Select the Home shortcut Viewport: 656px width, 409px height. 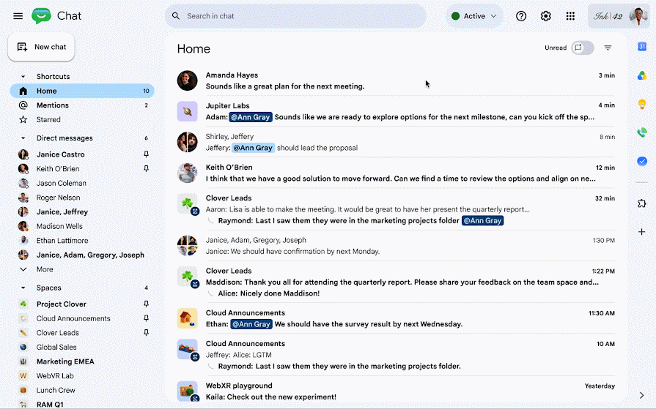click(82, 91)
